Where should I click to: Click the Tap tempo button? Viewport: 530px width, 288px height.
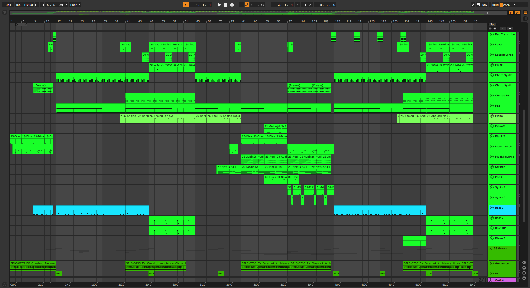pyautogui.click(x=18, y=5)
